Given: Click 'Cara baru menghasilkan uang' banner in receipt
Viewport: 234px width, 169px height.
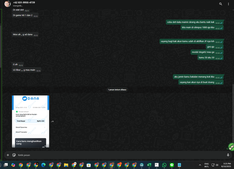Looking at the screenshot, I should click(30, 142).
